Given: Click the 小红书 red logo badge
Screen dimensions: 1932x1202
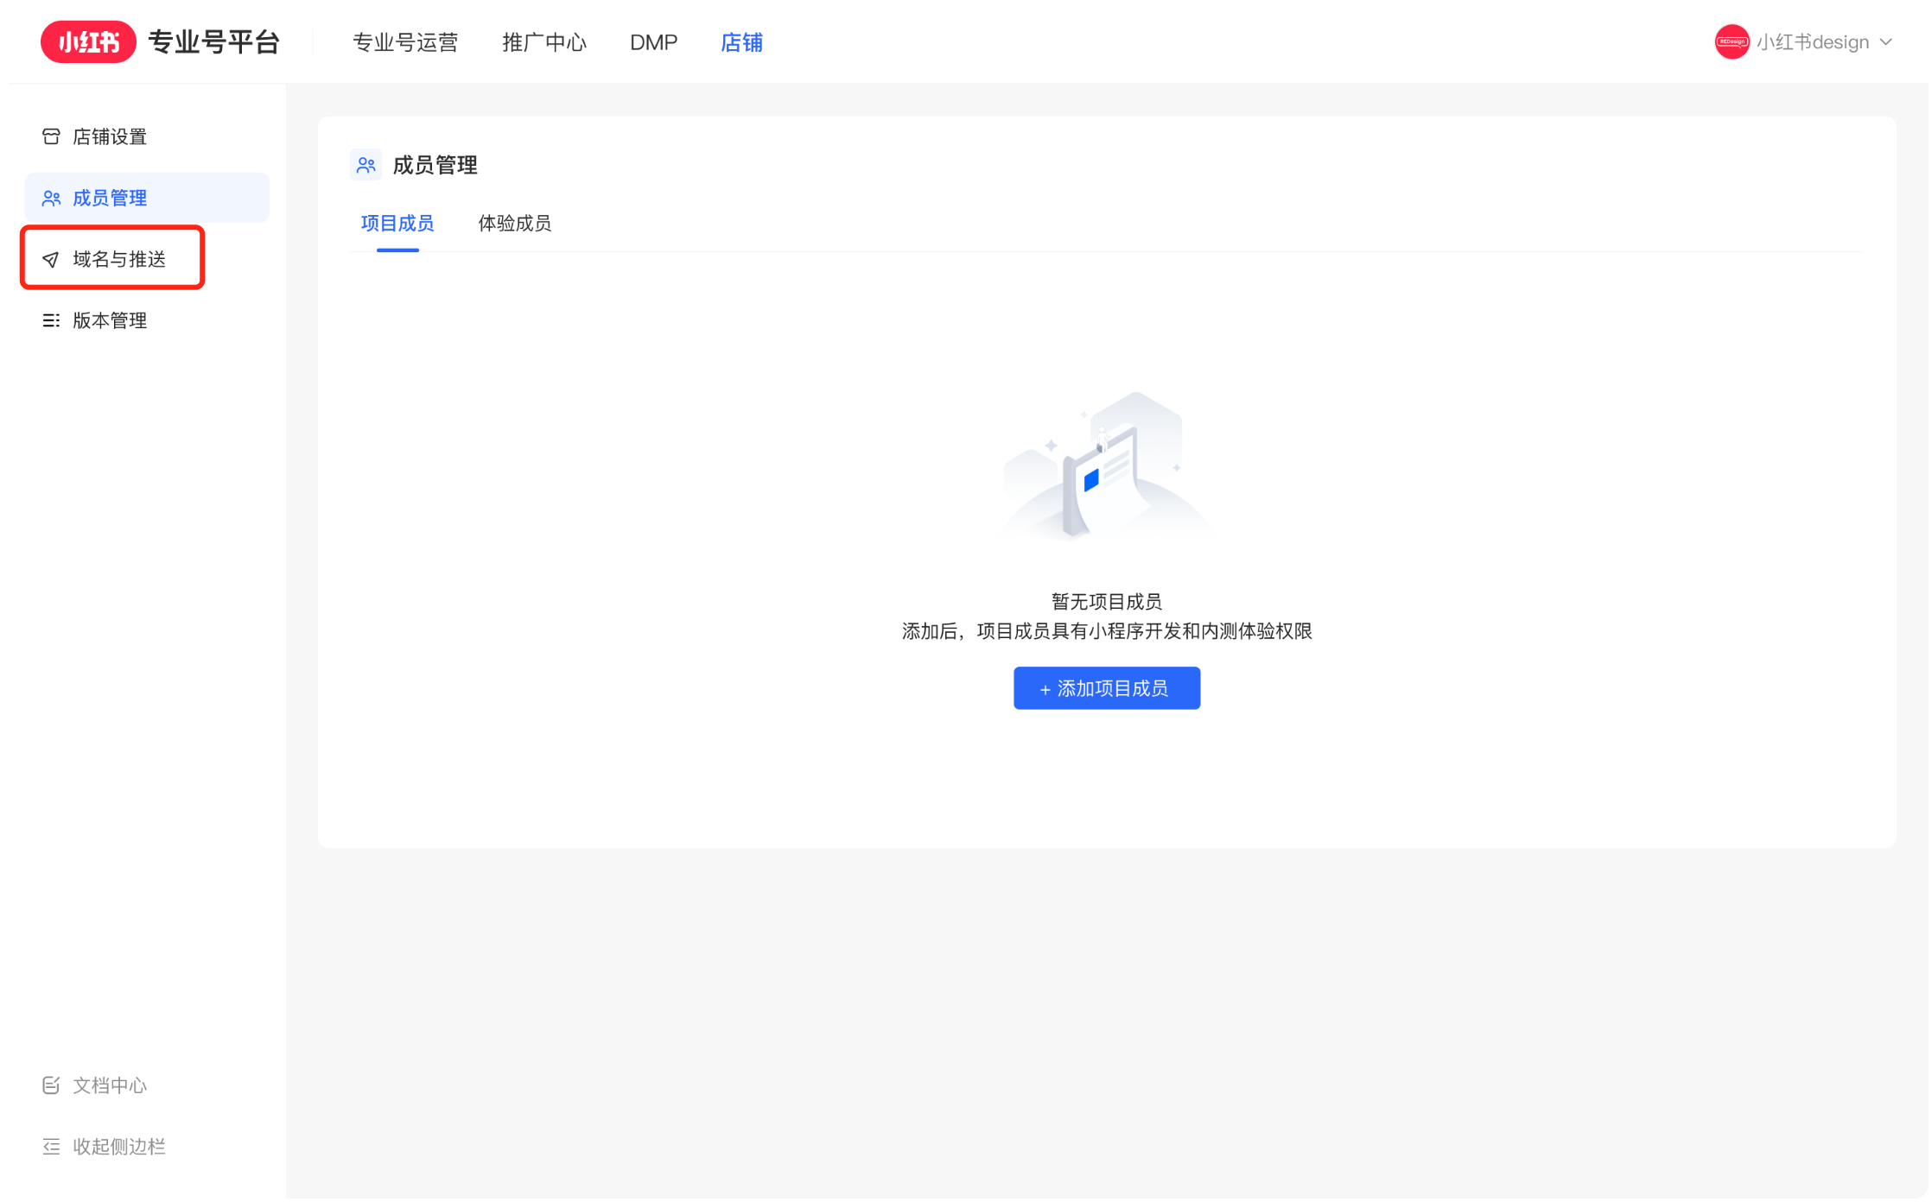Looking at the screenshot, I should click(x=87, y=41).
